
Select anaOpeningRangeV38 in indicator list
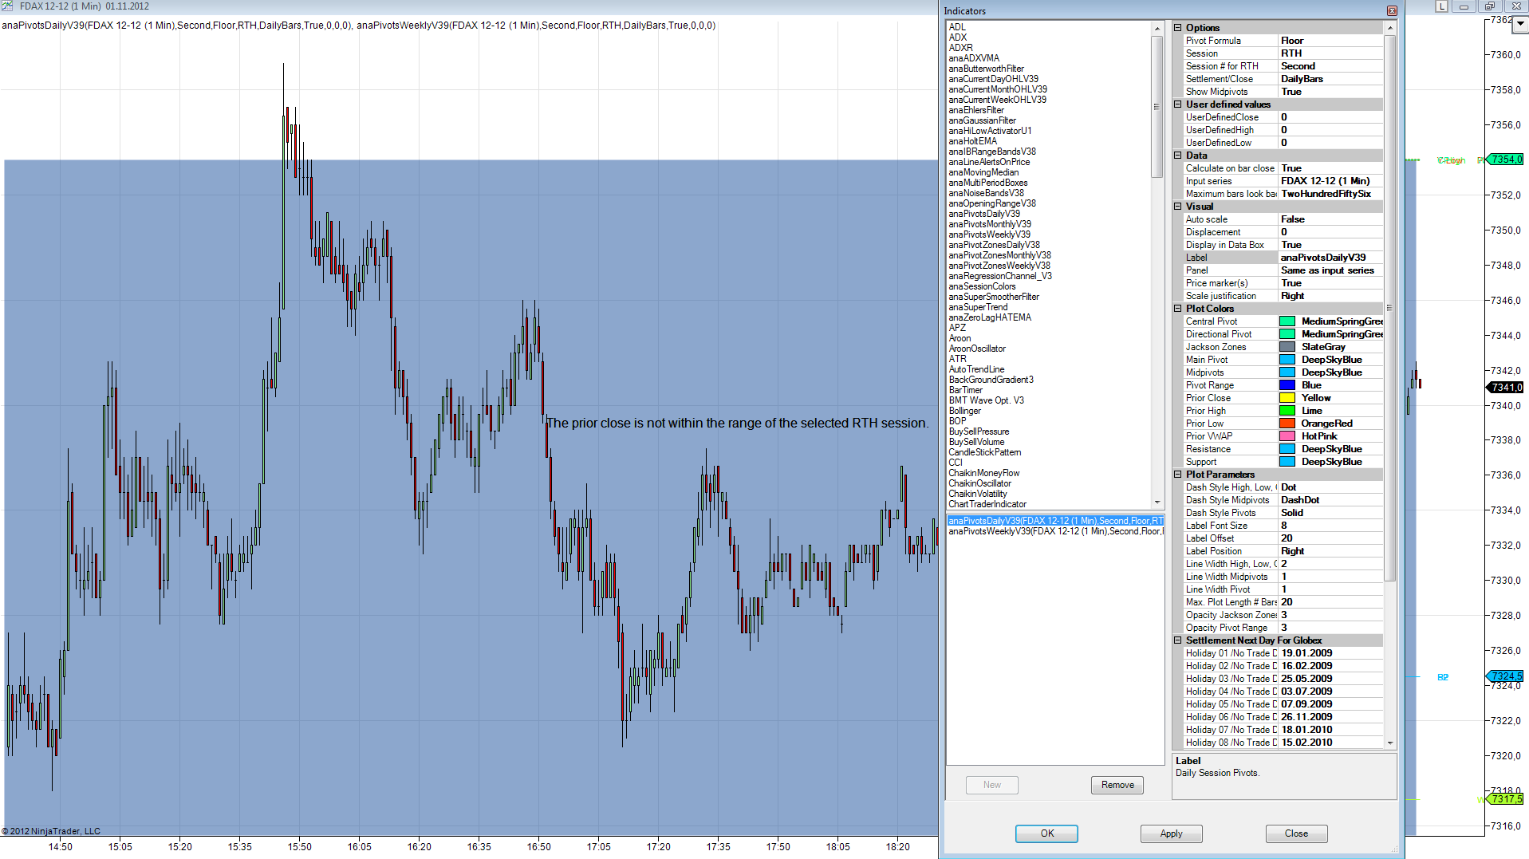pyautogui.click(x=991, y=203)
